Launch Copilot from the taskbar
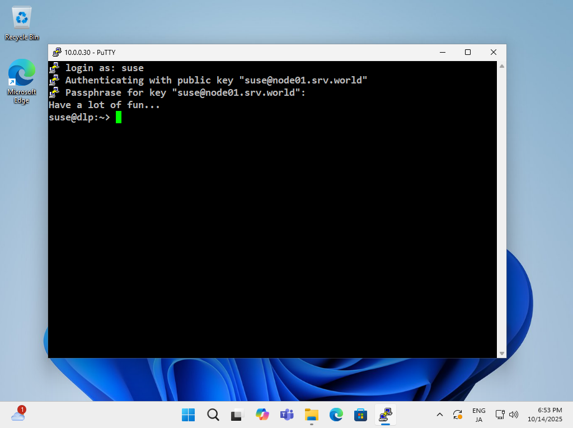 (x=262, y=415)
